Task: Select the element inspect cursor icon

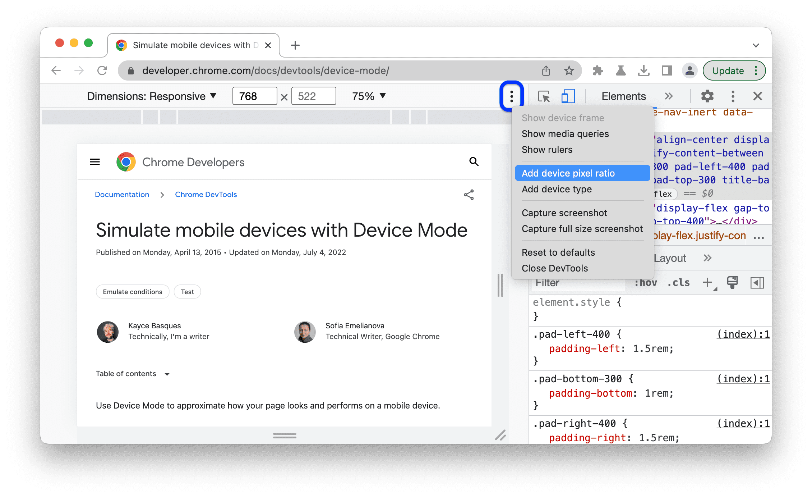Action: point(544,96)
